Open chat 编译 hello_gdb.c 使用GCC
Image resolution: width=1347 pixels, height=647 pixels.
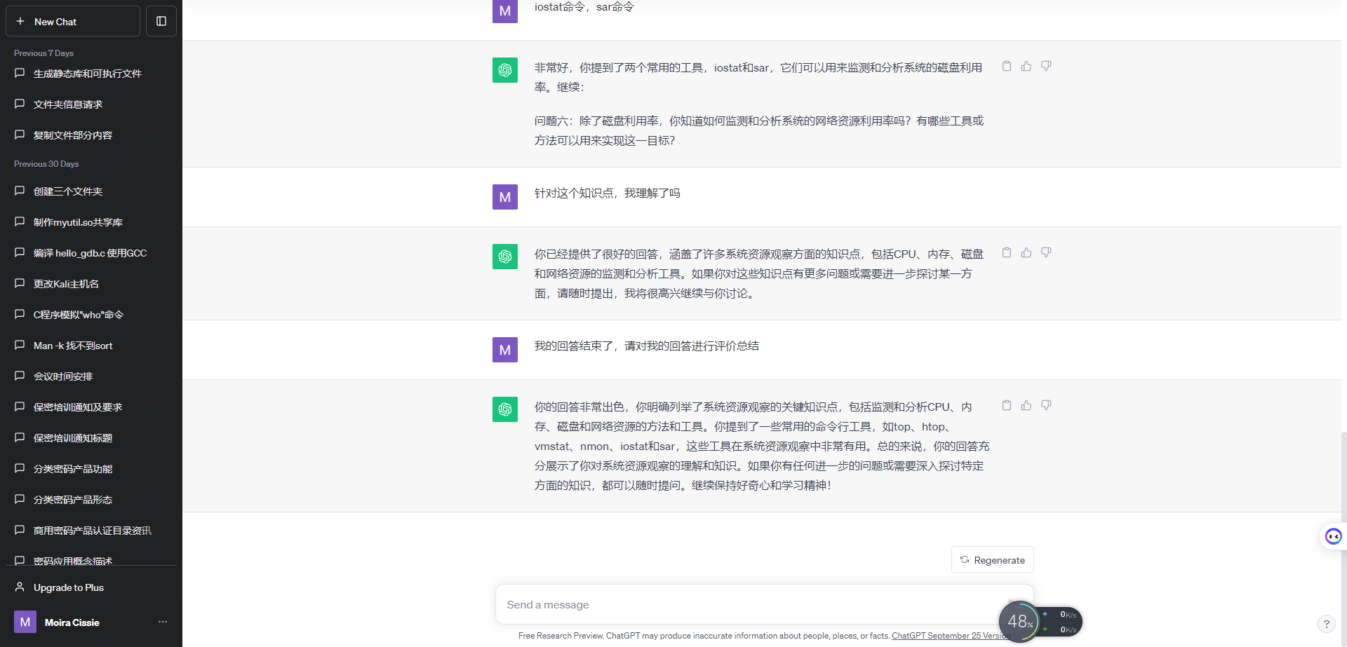[91, 253]
